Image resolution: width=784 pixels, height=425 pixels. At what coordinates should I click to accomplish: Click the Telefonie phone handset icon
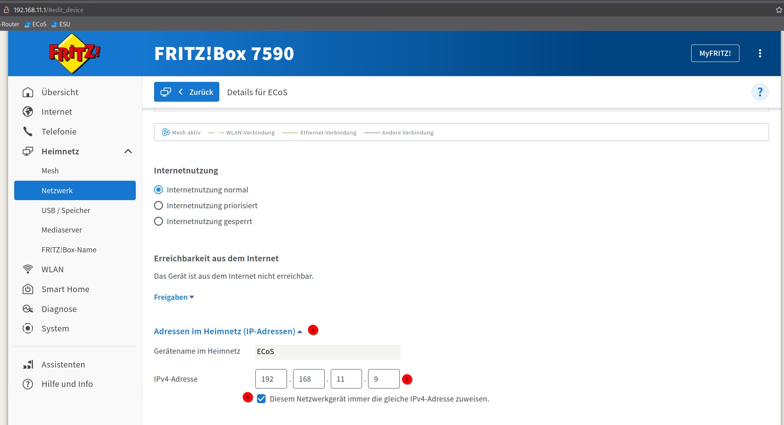click(x=28, y=132)
